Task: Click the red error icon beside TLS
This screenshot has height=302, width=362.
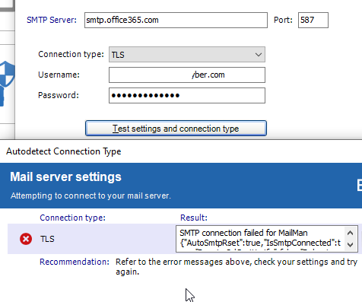Action: click(26, 239)
